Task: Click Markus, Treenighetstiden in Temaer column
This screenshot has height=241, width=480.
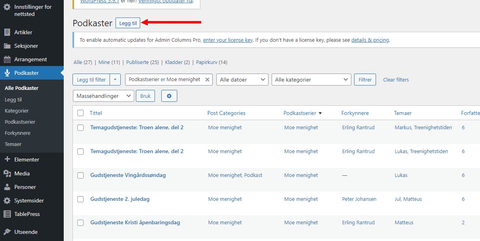Action: point(423,128)
